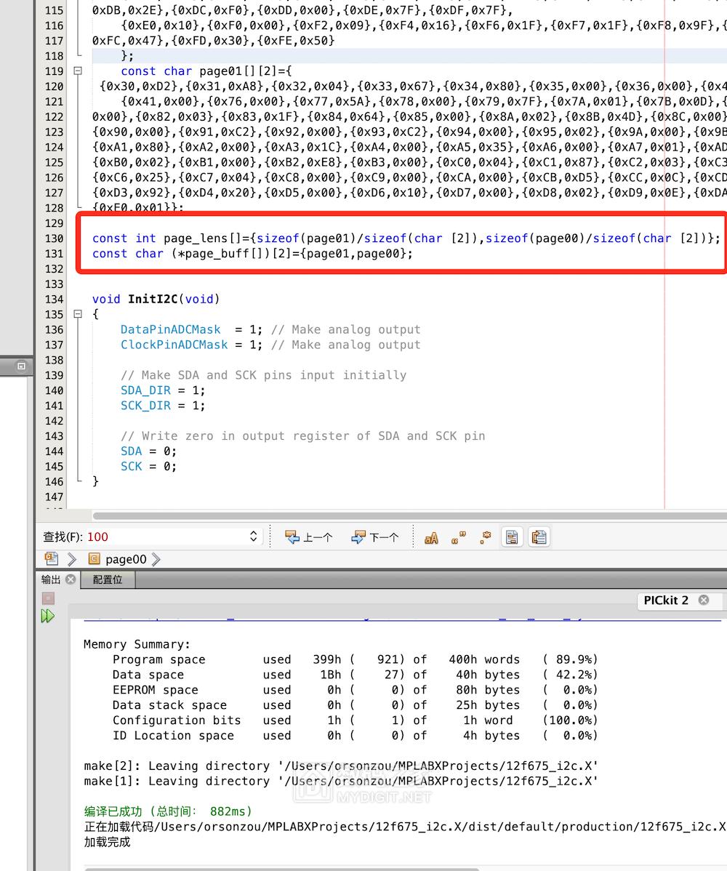Click the file icon in breadcrumb bar
727x871 pixels.
[51, 558]
